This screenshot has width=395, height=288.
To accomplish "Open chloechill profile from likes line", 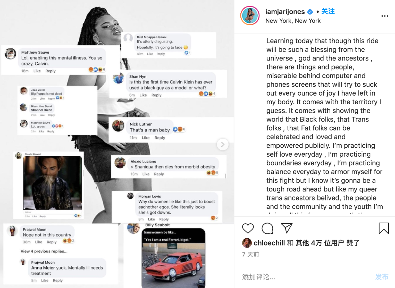I will (x=269, y=243).
